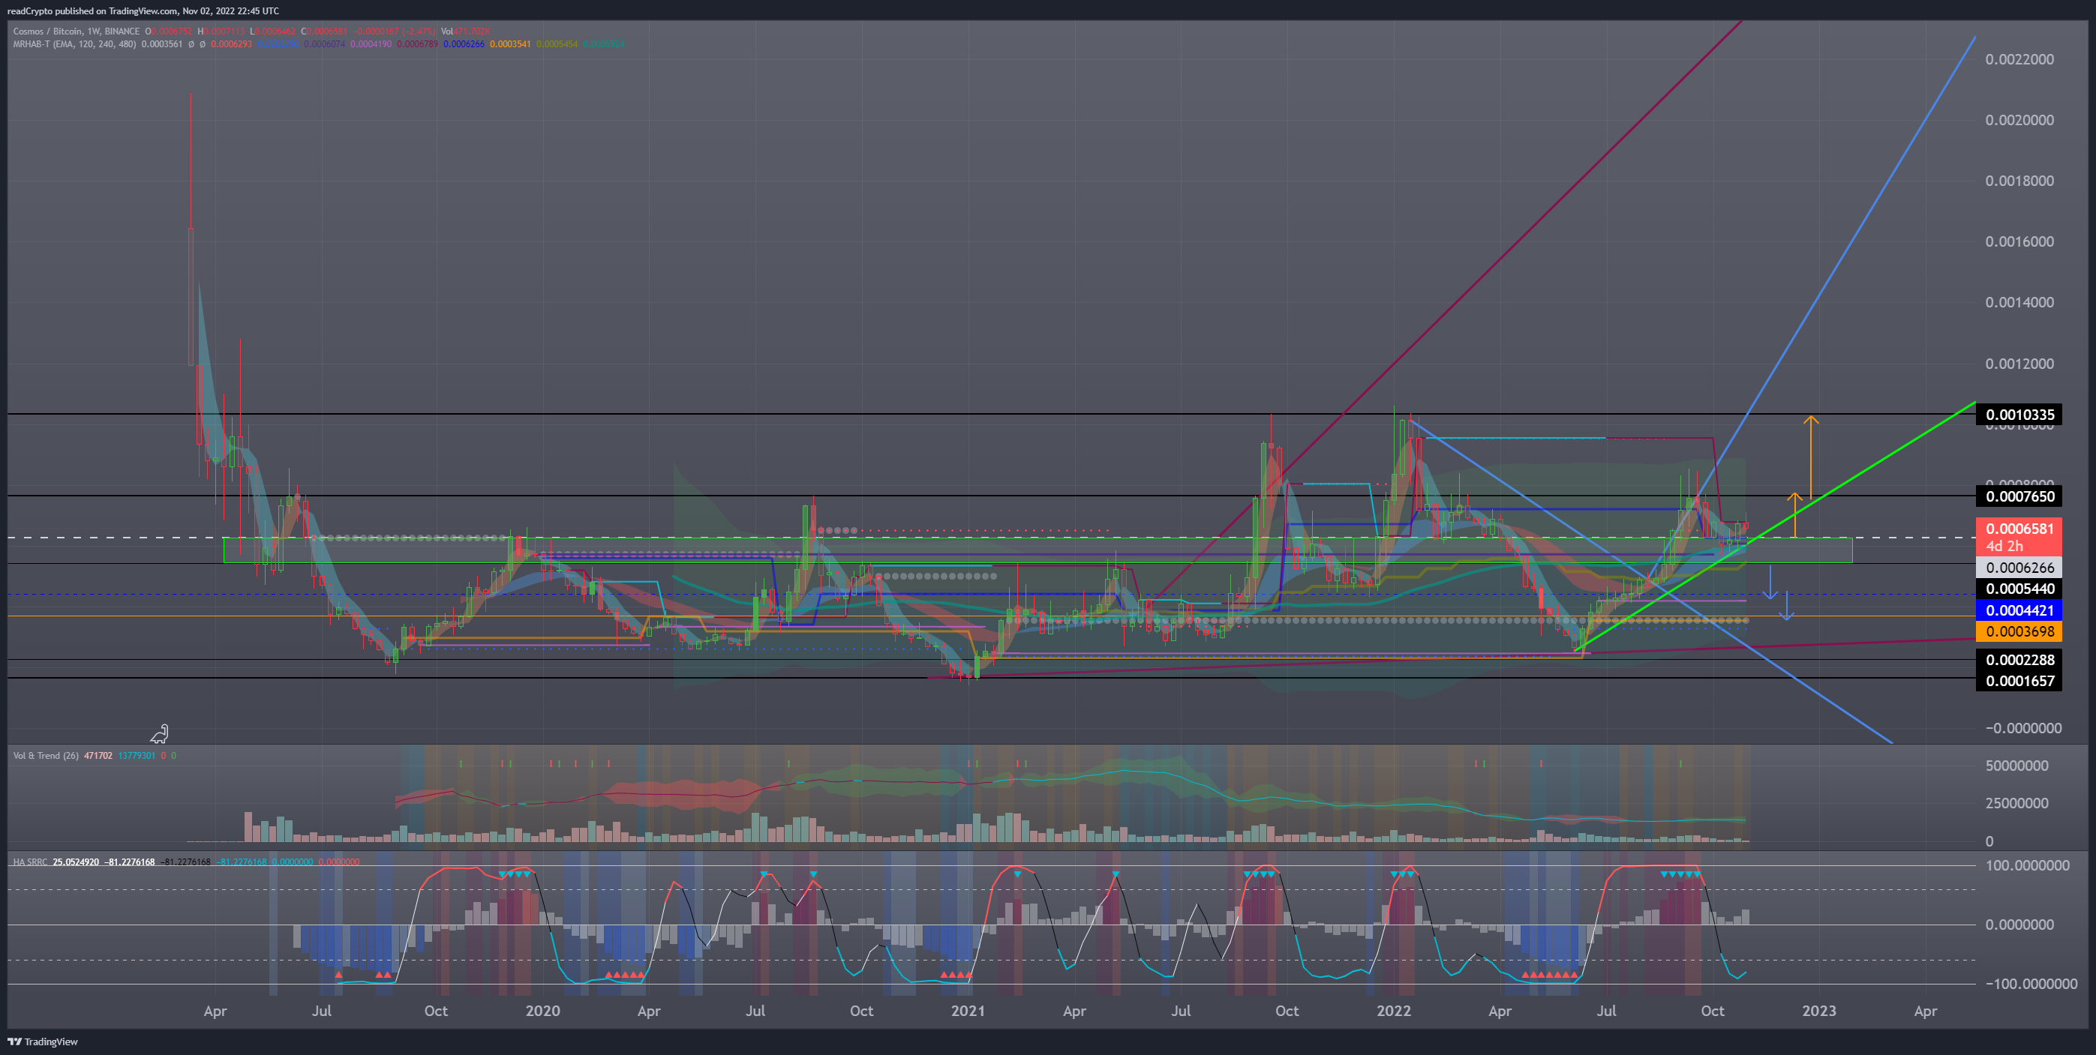
Task: Click the 0.0016000 price axis label
Action: point(2019,241)
